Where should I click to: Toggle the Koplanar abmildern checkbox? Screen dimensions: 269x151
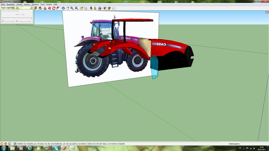[x=17, y=21]
